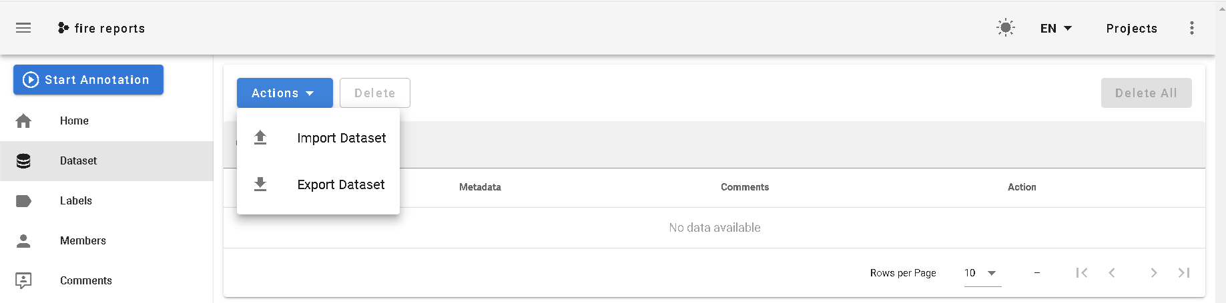The image size is (1226, 303).
Task: Click the Home house icon
Action: coord(23,121)
